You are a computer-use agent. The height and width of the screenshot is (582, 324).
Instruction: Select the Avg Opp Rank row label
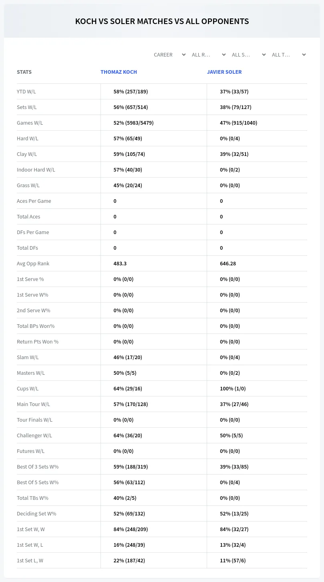pos(33,263)
